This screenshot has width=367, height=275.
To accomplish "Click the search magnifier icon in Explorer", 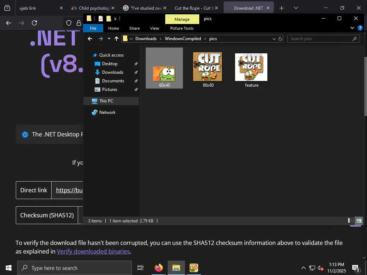I will [x=354, y=39].
